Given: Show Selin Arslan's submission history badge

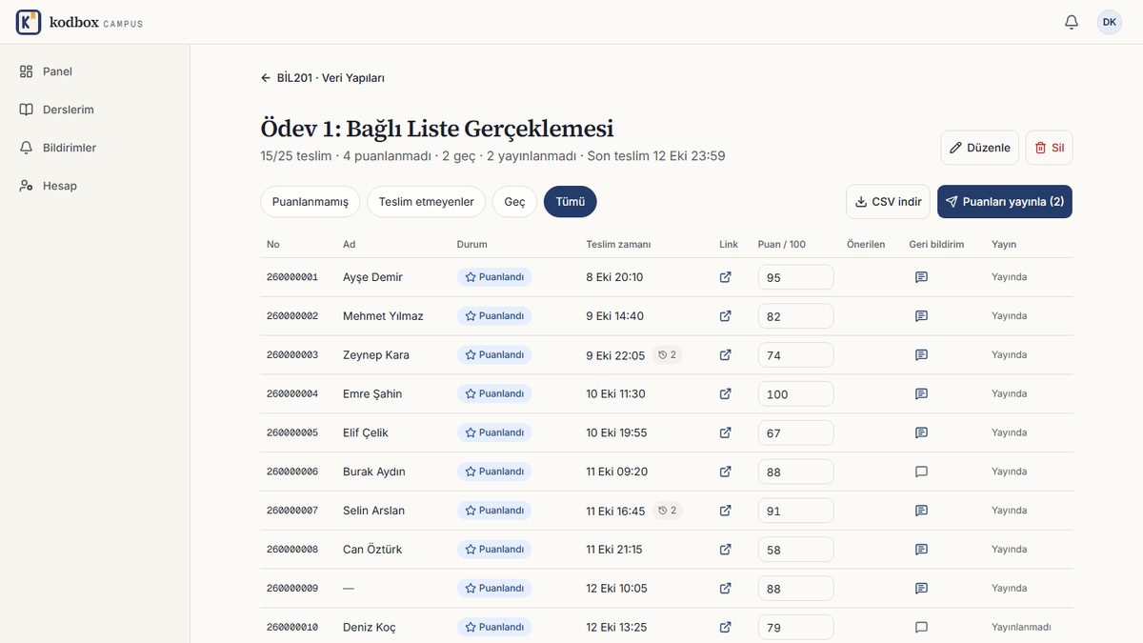Looking at the screenshot, I should (667, 511).
